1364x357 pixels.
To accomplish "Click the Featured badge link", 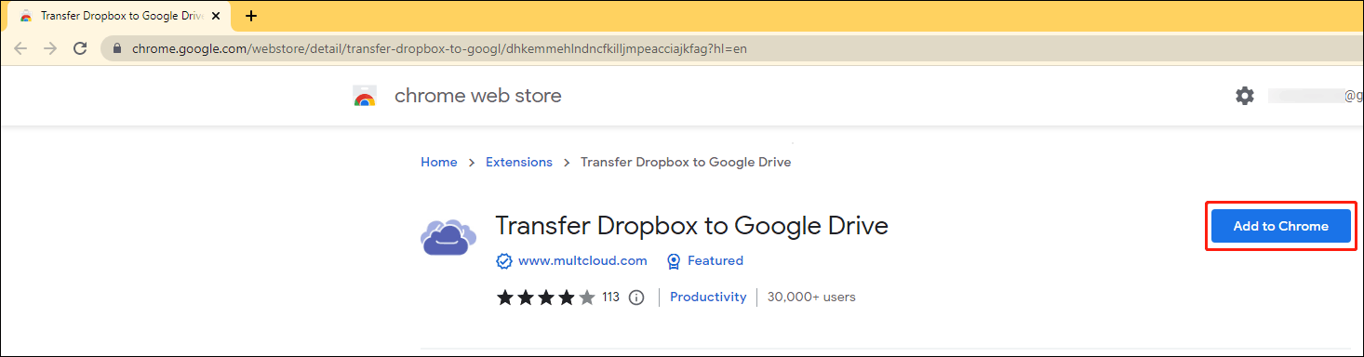I will (715, 260).
